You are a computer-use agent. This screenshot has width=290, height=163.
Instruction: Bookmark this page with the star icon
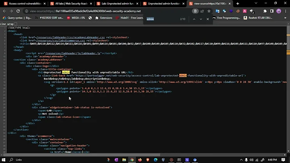(x=209, y=11)
